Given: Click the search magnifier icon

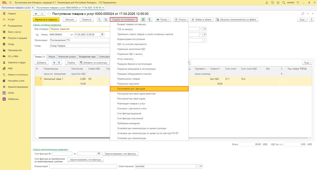Looking at the screenshot, I should coord(284,2).
